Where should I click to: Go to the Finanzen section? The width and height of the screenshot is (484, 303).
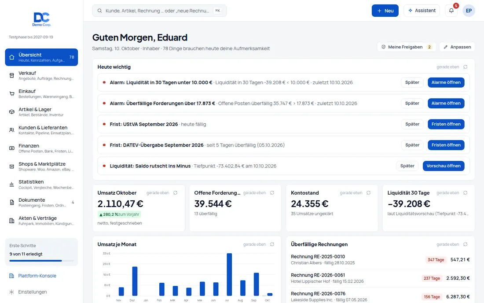click(x=41, y=148)
